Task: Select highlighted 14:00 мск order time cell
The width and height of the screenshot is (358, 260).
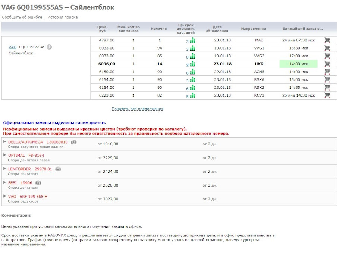Action: click(x=298, y=64)
